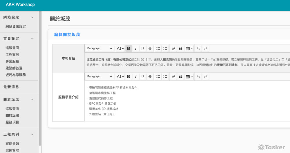This screenshot has height=153, width=290.
Task: Go to 網站資訊設定 sidebar link
Action: point(16,26)
